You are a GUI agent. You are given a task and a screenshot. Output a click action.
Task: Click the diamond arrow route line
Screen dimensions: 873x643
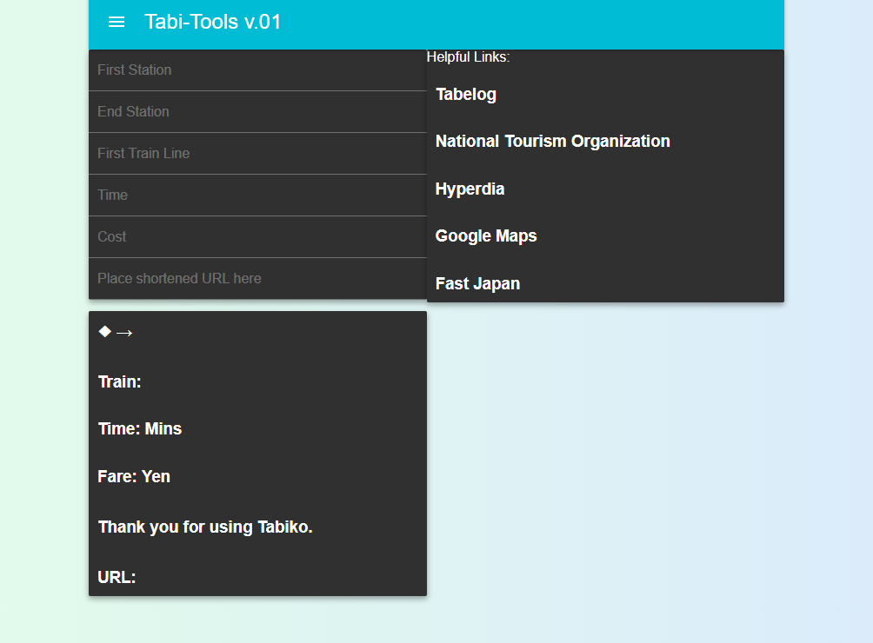coord(116,333)
